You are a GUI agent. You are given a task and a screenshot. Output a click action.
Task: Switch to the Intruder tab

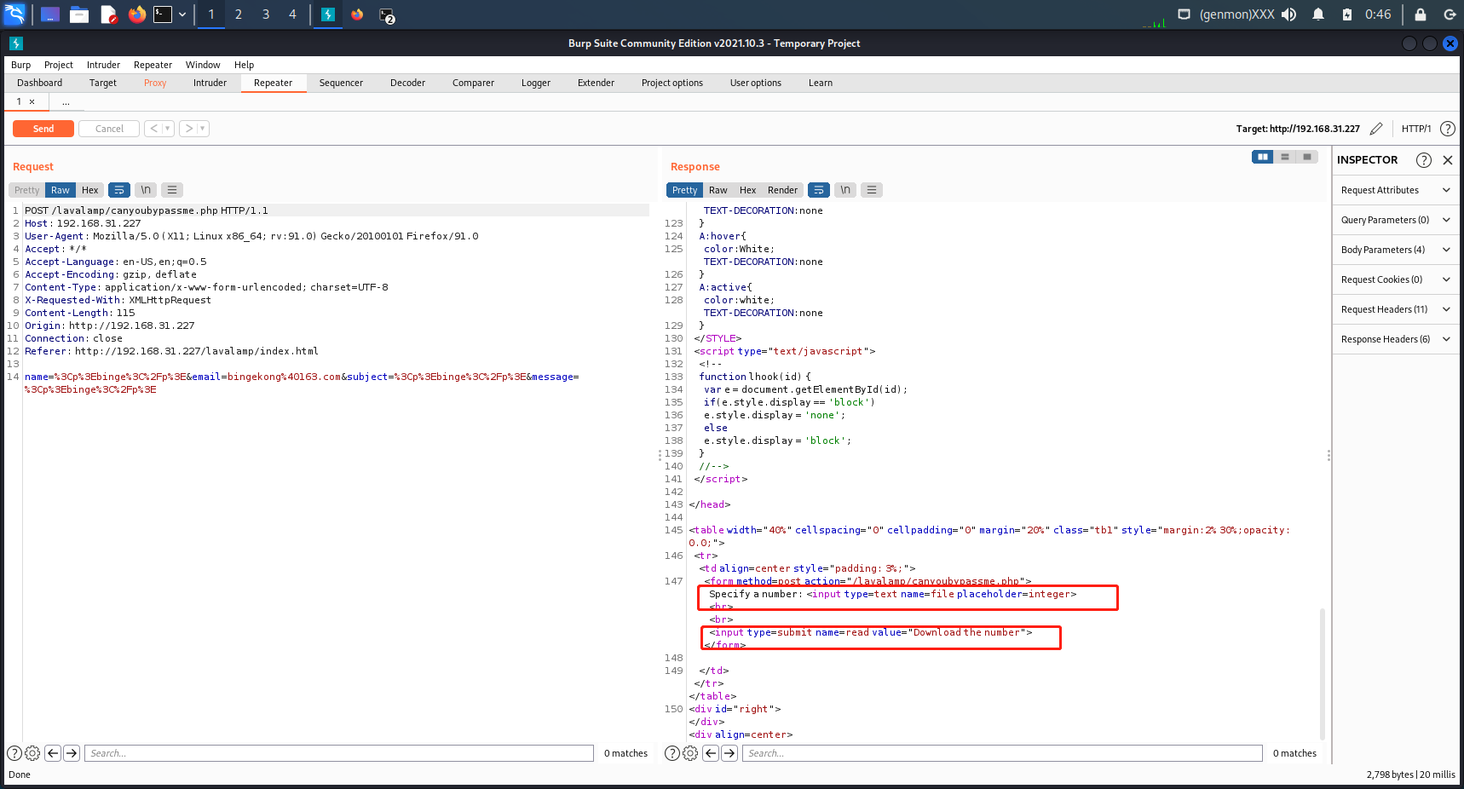click(x=210, y=83)
